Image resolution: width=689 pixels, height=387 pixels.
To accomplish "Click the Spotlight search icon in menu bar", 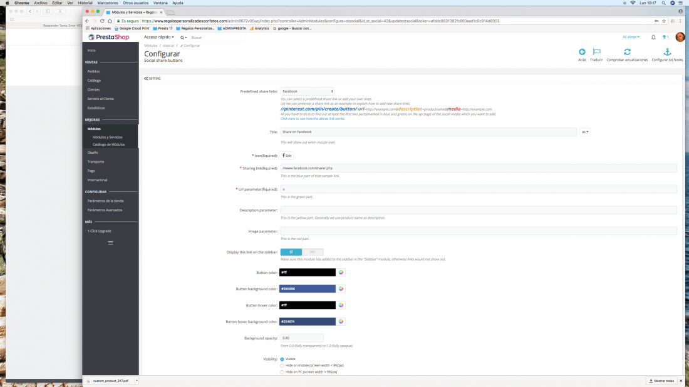I will pos(663,3).
